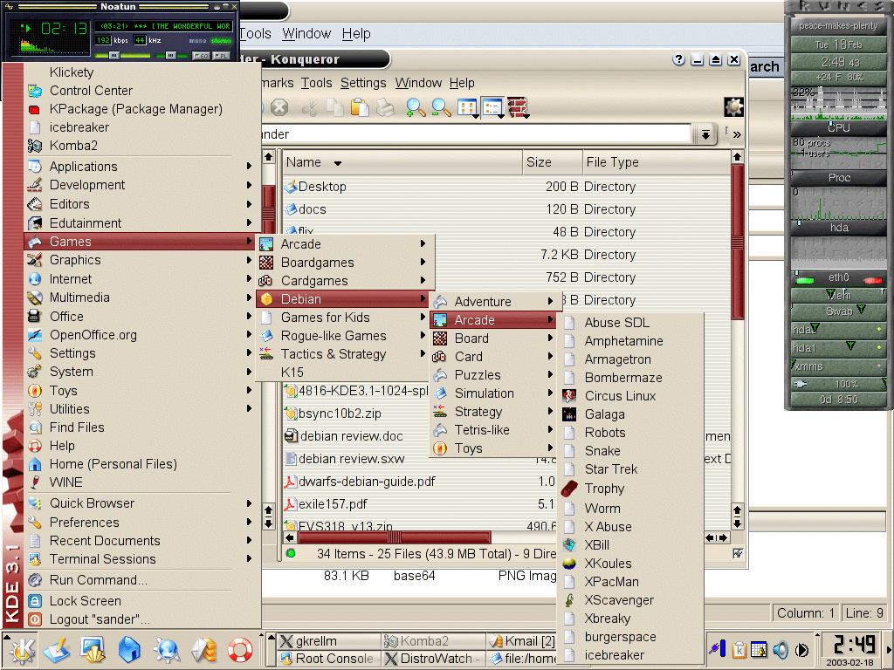Click the calendar organizer tray icon

759,649
